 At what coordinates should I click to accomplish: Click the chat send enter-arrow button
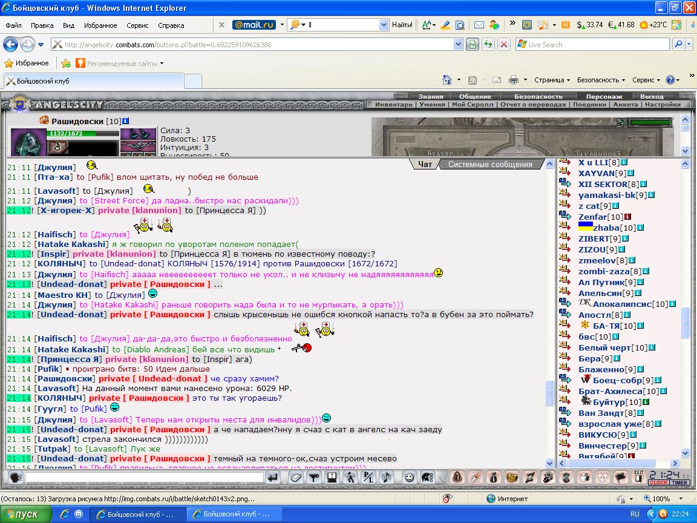[272, 478]
